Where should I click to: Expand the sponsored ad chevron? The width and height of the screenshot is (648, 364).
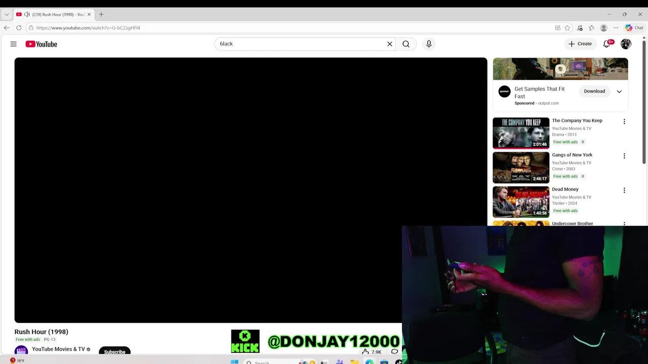click(x=619, y=92)
